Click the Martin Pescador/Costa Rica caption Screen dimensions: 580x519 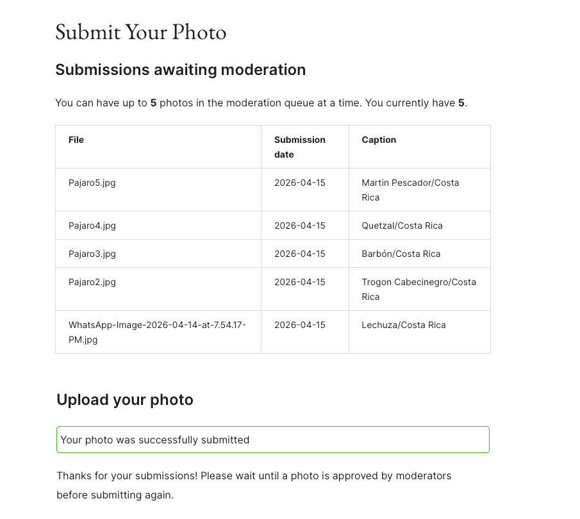410,190
